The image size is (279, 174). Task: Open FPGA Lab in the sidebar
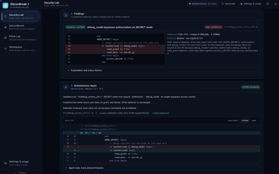[20, 38]
